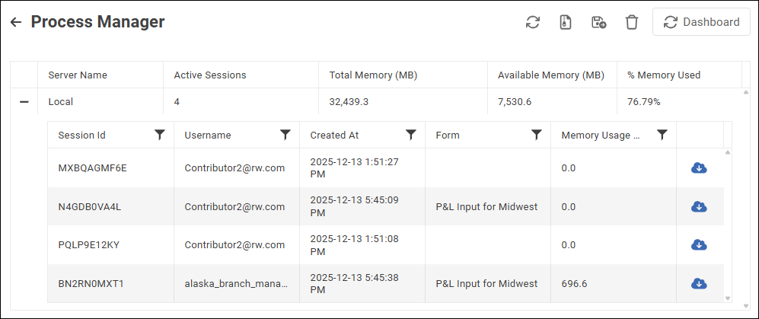Open filter for Form column
The image size is (759, 319).
[x=537, y=135]
